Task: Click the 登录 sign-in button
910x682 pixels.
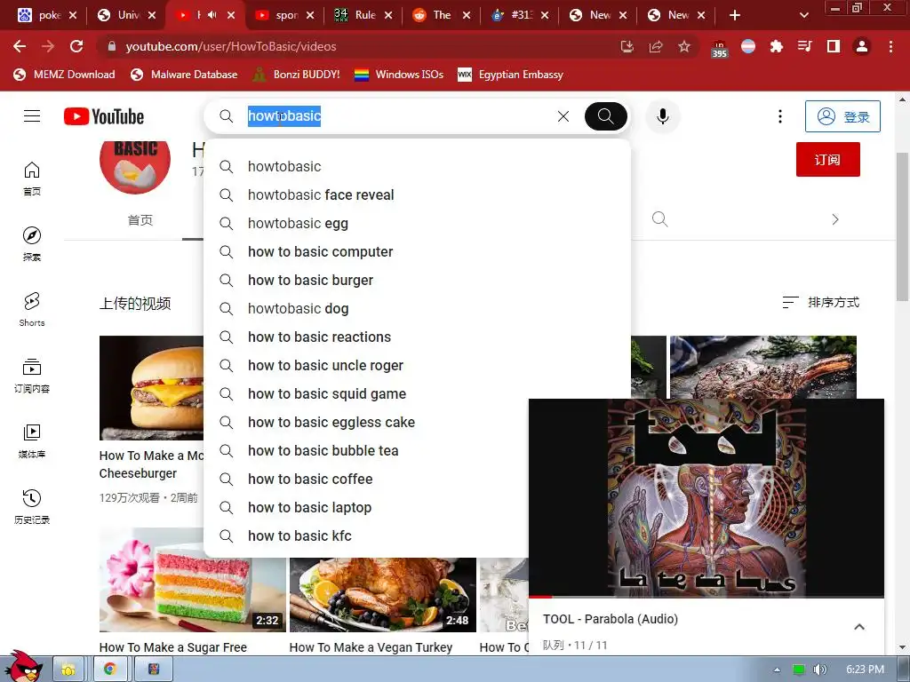Action: pyautogui.click(x=842, y=116)
